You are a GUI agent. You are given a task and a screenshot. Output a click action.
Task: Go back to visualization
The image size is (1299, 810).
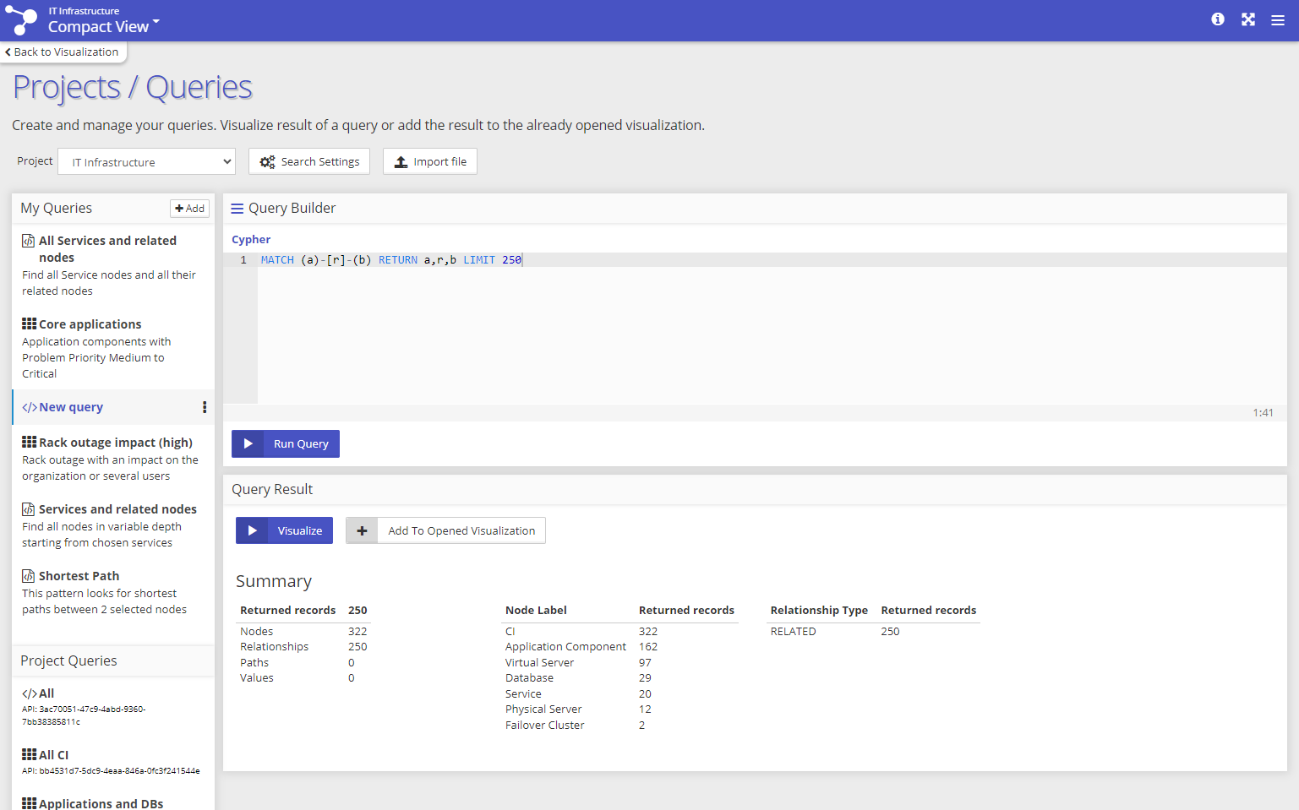pyautogui.click(x=63, y=52)
